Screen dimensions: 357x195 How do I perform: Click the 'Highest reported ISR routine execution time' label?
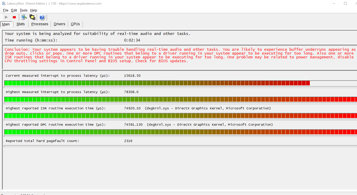(56, 108)
